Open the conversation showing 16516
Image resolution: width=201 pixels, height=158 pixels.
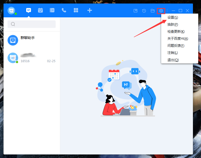(x=32, y=58)
